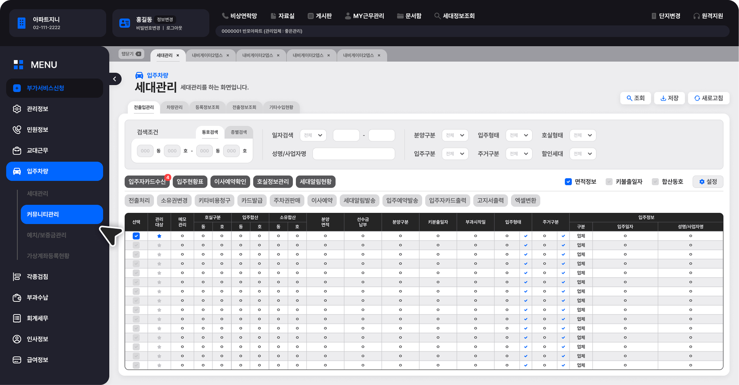Open 비상연락망 phone icon in top bar
The image size is (739, 385).
pyautogui.click(x=225, y=16)
